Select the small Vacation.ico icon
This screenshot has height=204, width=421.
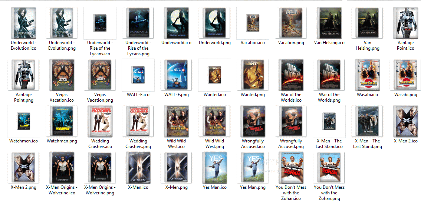(x=253, y=23)
